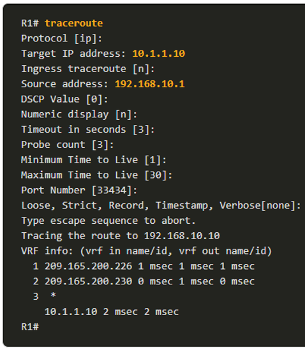The width and height of the screenshot is (305, 352).
Task: Click hop 1 address 209.165.200.226
Action: (x=89, y=267)
